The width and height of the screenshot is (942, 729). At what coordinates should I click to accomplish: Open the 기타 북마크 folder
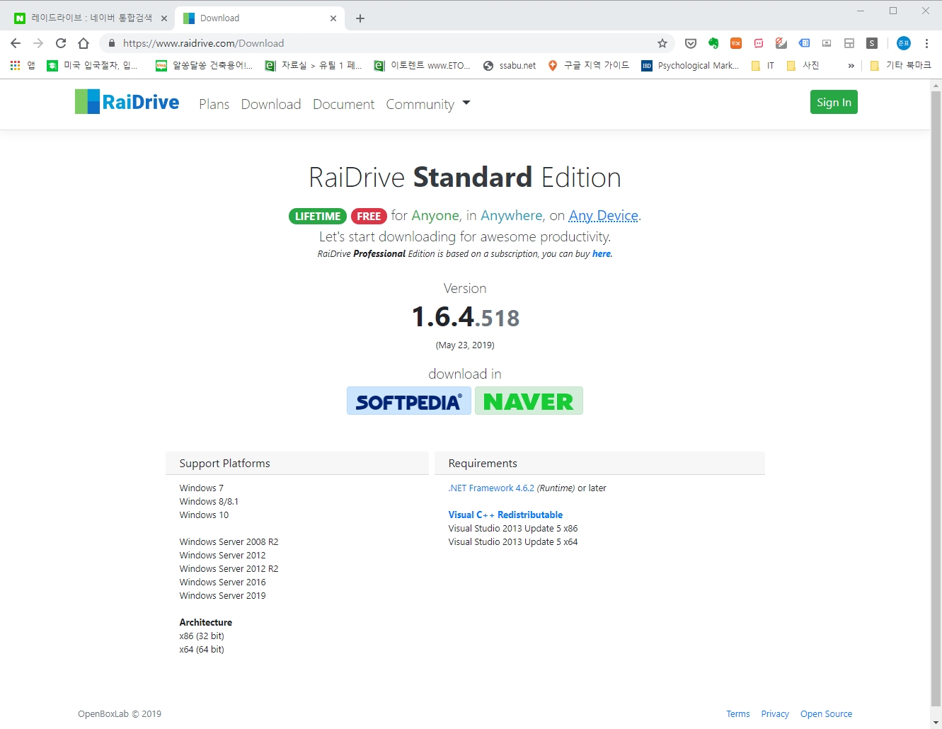point(900,65)
